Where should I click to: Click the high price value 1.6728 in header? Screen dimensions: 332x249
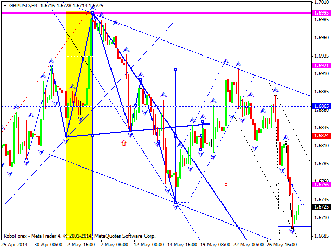[64, 6]
